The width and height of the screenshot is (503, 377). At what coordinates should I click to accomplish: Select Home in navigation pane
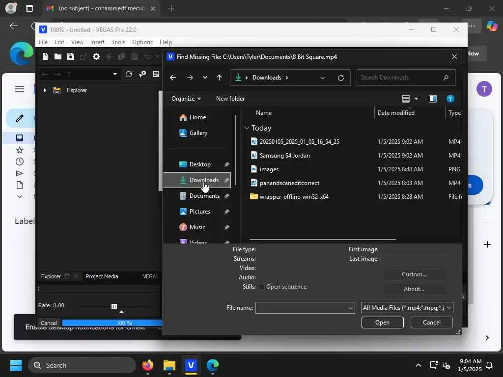(x=197, y=117)
